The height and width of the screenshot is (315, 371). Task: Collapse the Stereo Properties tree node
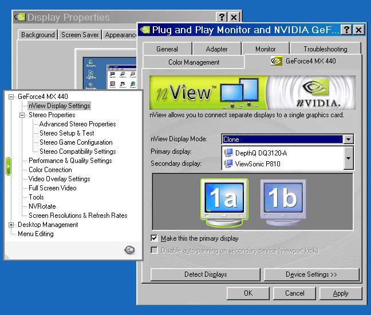(x=22, y=115)
